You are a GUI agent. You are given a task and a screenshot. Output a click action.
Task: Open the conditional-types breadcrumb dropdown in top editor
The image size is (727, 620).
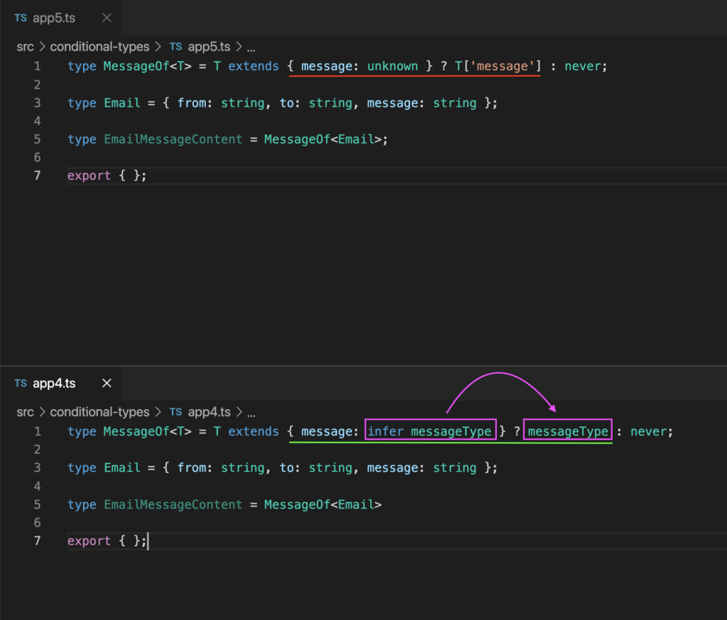(99, 46)
